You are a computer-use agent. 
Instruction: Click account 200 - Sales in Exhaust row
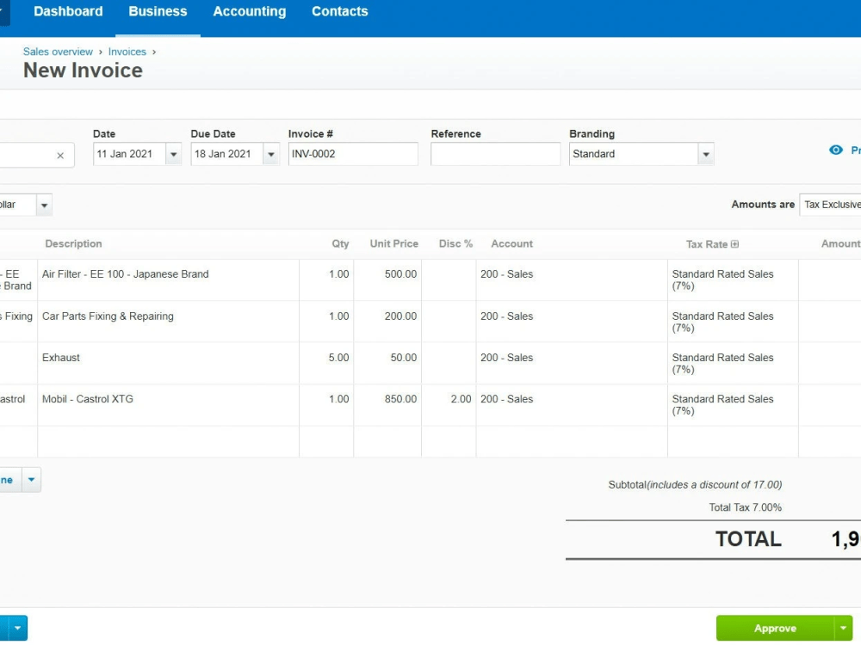(x=572, y=363)
